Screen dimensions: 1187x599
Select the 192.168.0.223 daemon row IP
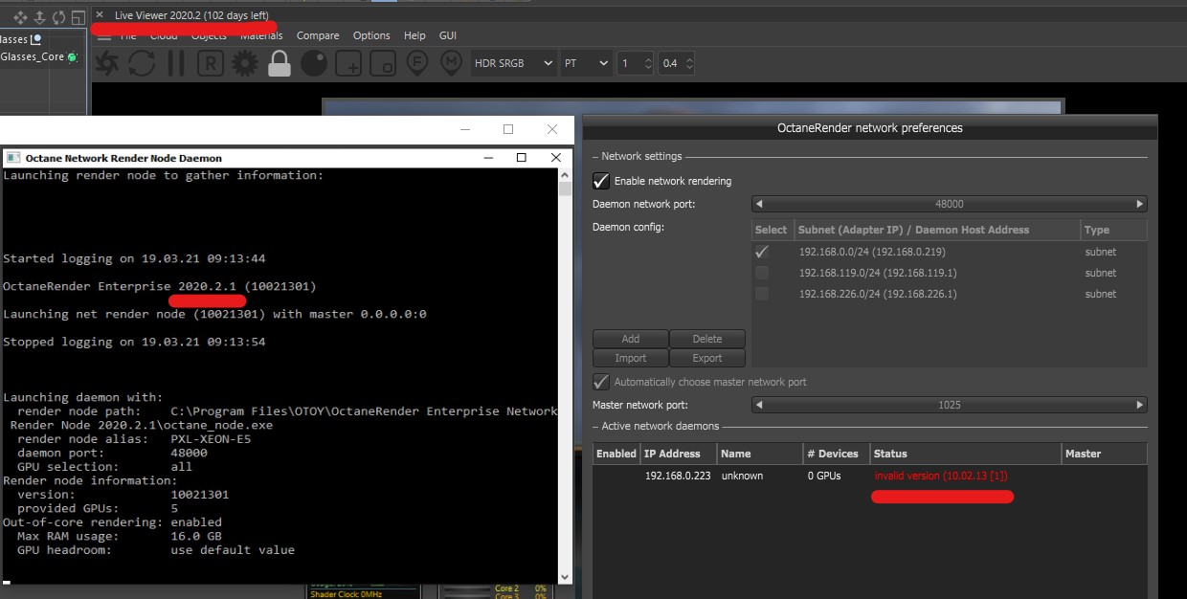(678, 476)
